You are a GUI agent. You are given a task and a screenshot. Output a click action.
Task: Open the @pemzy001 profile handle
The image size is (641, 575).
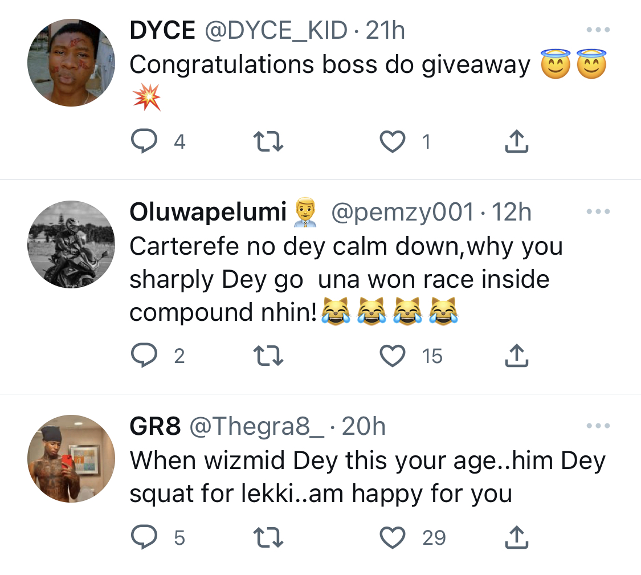tap(402, 213)
